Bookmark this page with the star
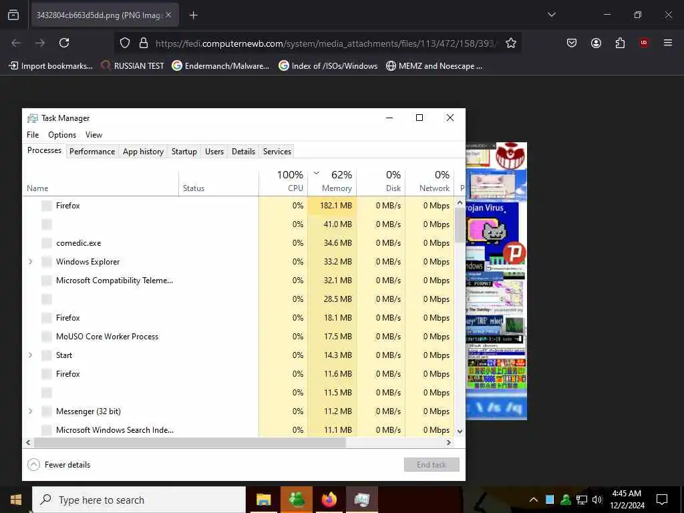684x513 pixels. click(x=511, y=43)
